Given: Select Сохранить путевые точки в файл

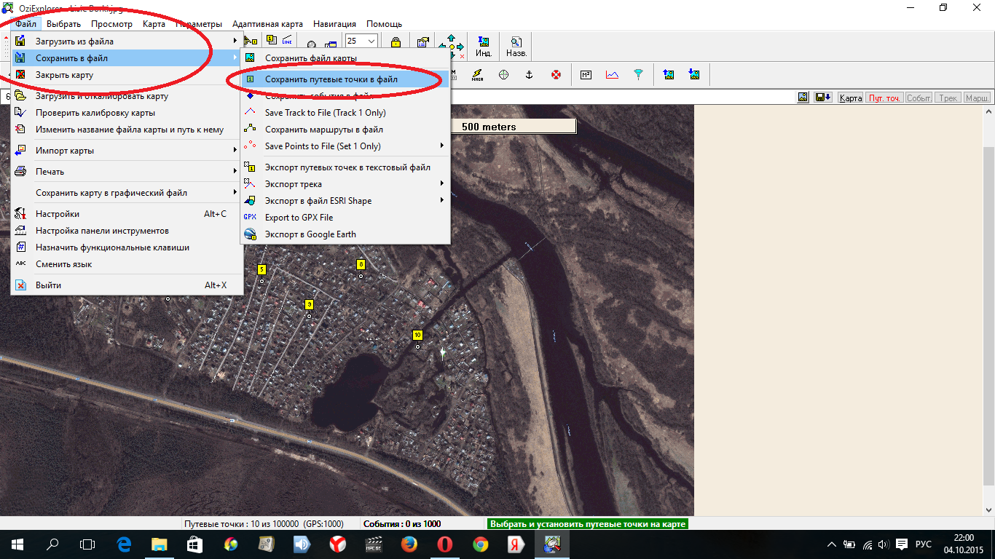Looking at the screenshot, I should tap(331, 79).
